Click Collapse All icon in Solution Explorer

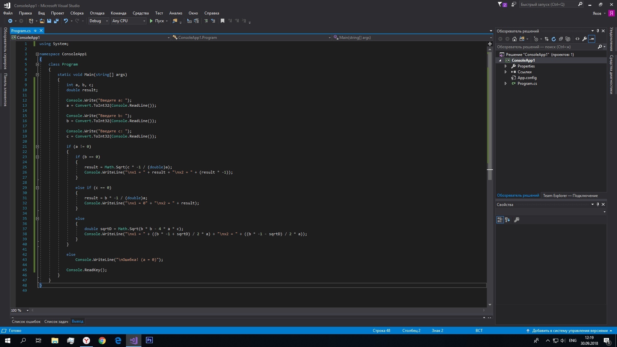click(561, 39)
